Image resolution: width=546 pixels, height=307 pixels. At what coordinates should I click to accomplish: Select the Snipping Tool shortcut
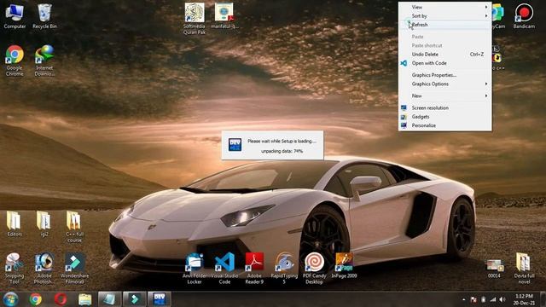point(15,269)
